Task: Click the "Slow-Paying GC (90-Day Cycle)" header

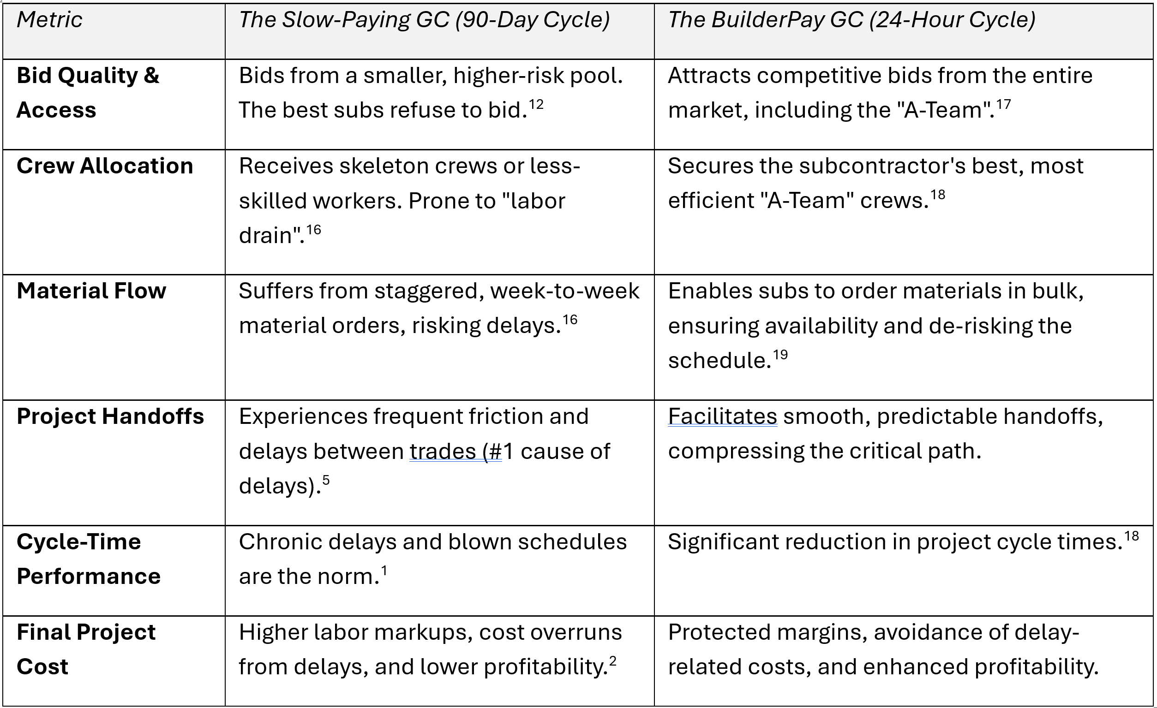Action: pyautogui.click(x=424, y=20)
